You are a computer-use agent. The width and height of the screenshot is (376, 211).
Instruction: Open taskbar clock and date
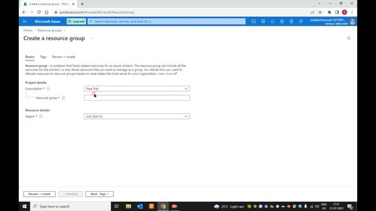tap(336, 206)
